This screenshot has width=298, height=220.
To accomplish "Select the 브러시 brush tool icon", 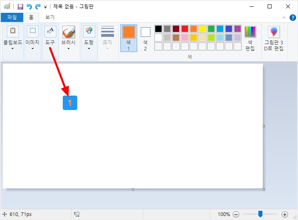I will [x=69, y=32].
